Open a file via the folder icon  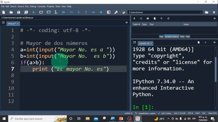point(11,12)
